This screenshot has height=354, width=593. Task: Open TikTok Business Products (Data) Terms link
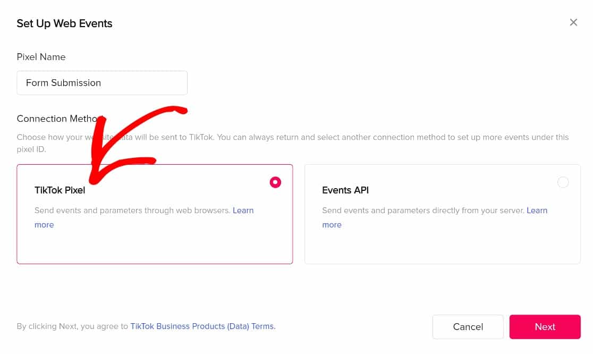click(x=202, y=326)
